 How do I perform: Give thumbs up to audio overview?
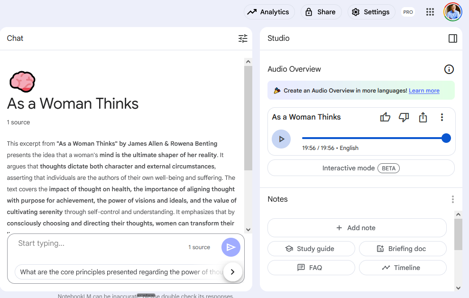tap(385, 117)
